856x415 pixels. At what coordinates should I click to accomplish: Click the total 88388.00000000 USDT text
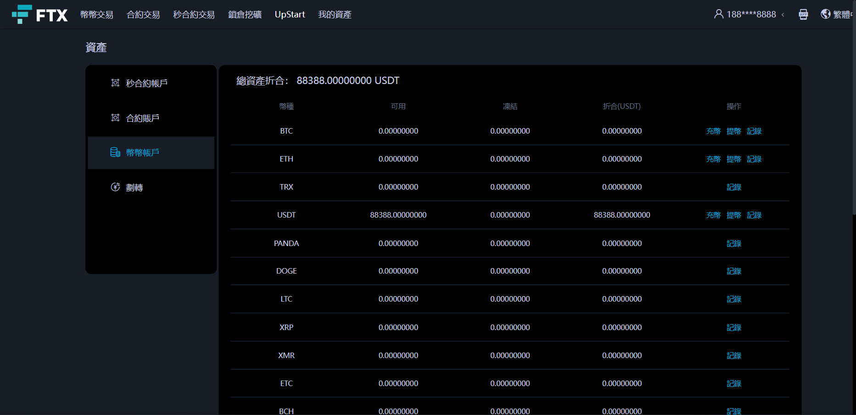(348, 81)
